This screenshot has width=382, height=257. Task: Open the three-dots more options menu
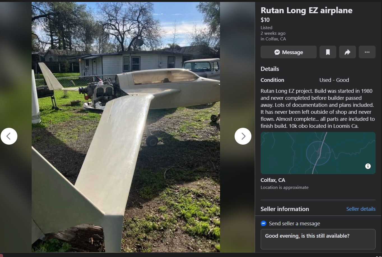(x=367, y=52)
